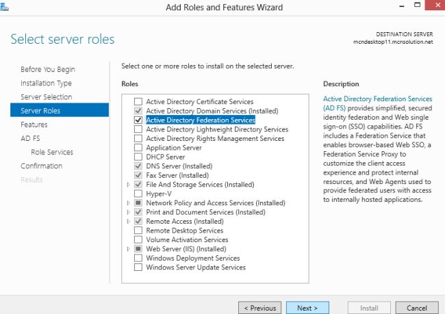445x314 pixels.
Task: Check the Volume Activation Services checkbox
Action: [x=138, y=240]
